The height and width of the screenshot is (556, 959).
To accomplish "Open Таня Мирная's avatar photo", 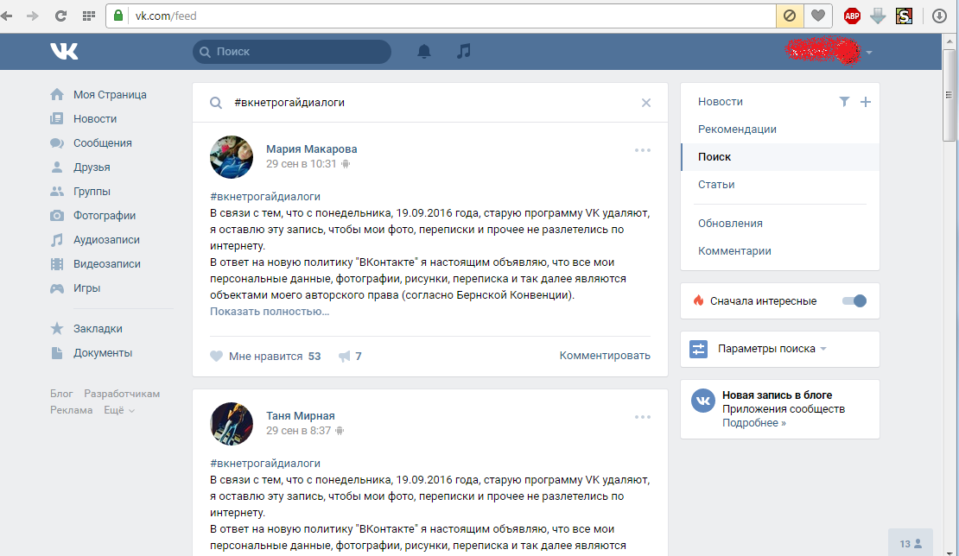I will pos(232,423).
